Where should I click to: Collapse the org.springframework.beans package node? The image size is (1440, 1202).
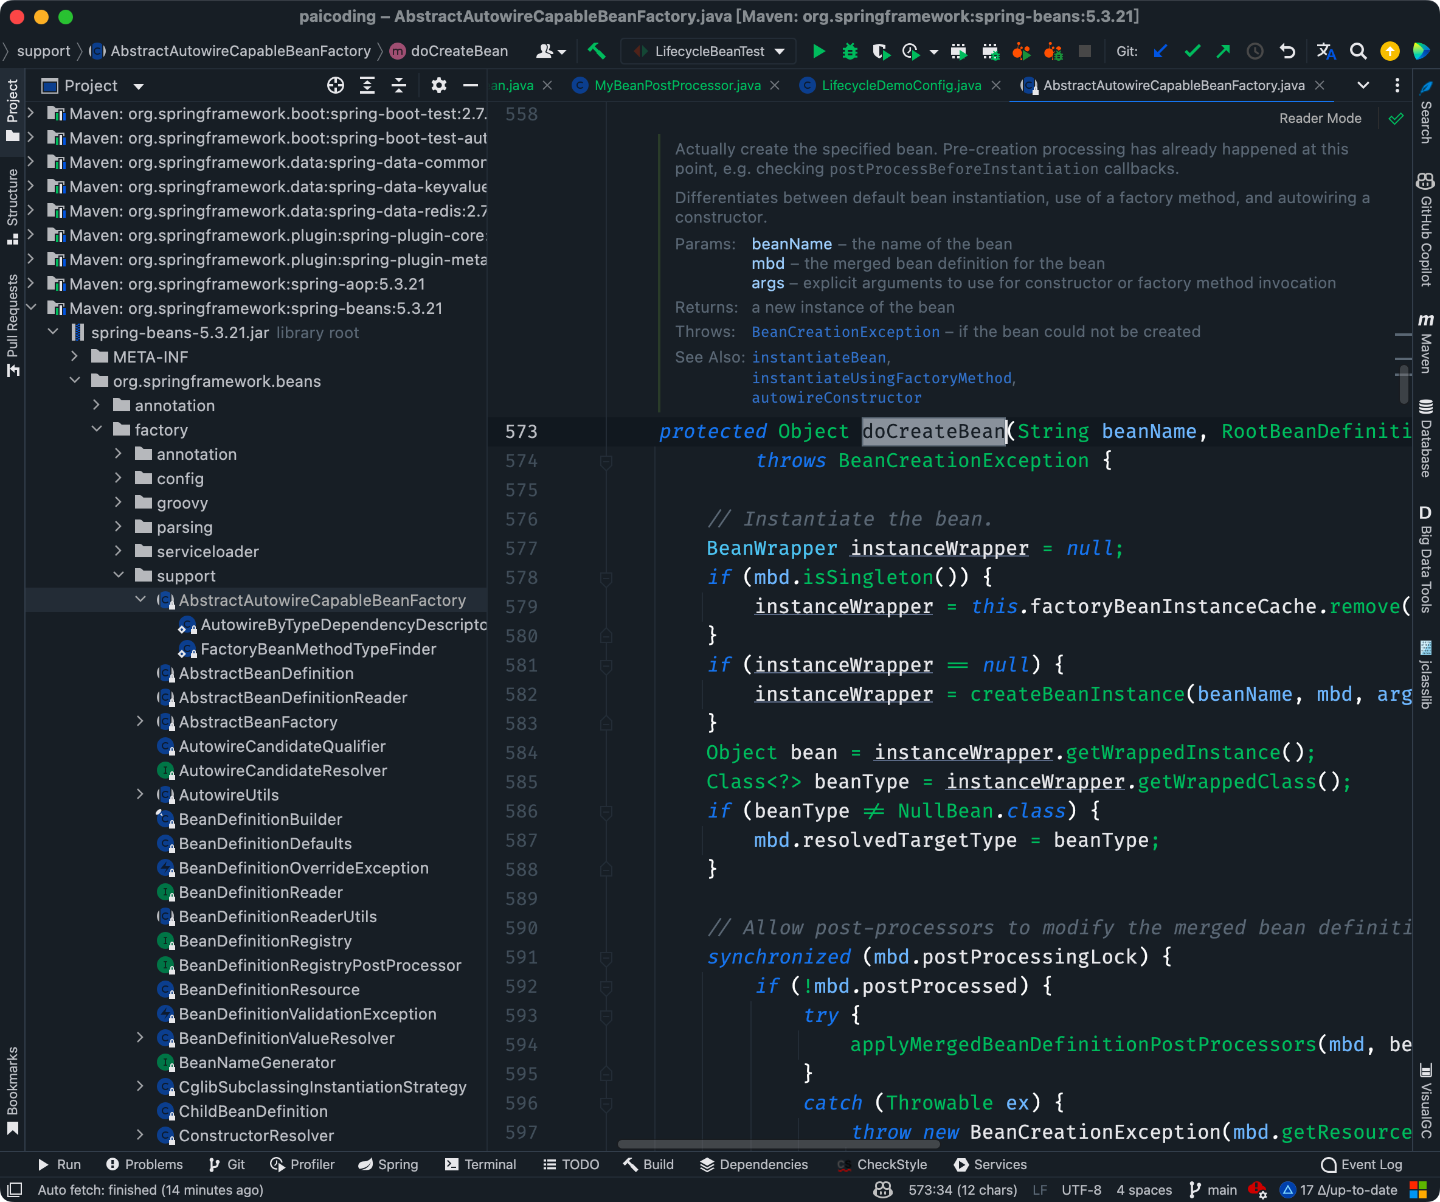(x=75, y=381)
